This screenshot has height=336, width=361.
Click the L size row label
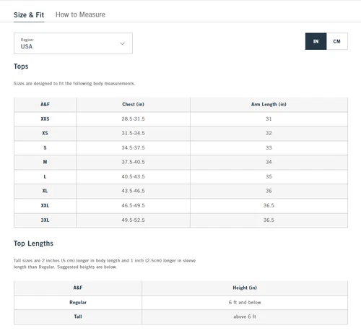[x=45, y=176]
